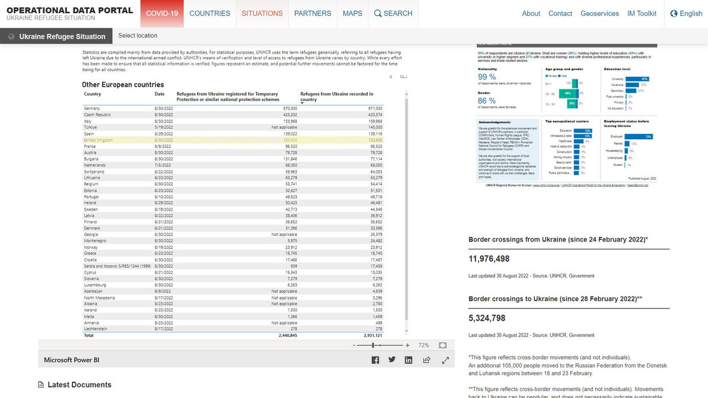The height and width of the screenshot is (398, 708).
Task: Open the Geoservices link
Action: coord(600,13)
